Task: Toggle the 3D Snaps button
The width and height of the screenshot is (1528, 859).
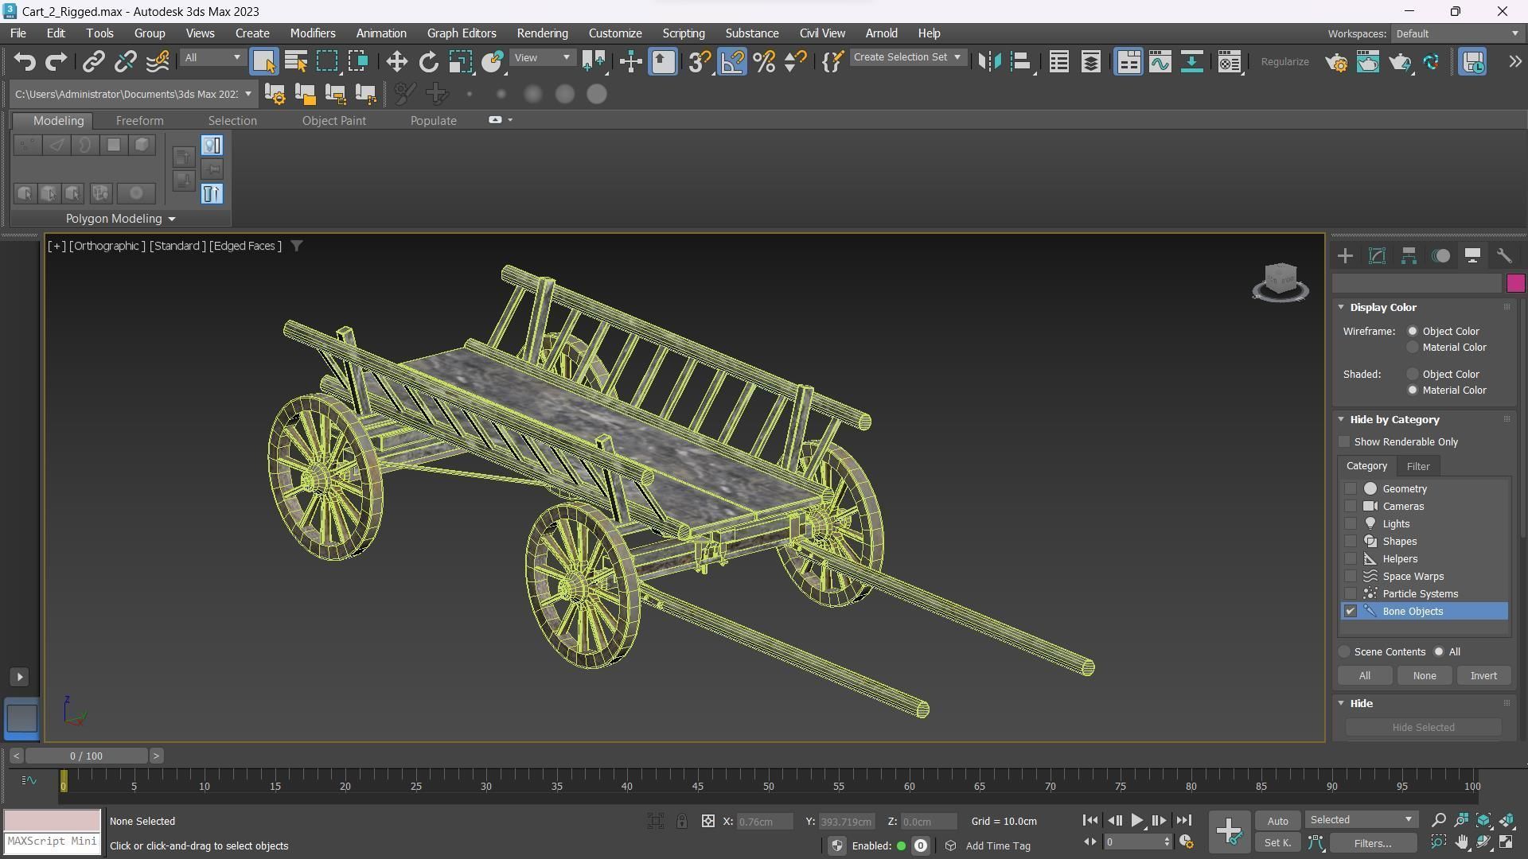Action: [700, 62]
